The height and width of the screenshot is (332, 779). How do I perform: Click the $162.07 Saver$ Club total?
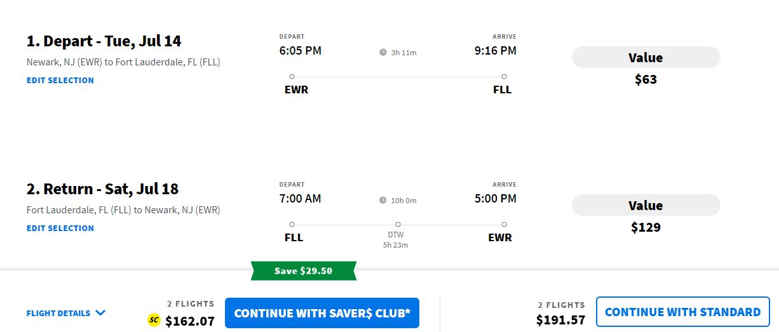(x=190, y=321)
